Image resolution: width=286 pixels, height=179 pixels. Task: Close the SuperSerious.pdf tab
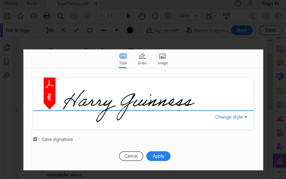click(x=96, y=4)
